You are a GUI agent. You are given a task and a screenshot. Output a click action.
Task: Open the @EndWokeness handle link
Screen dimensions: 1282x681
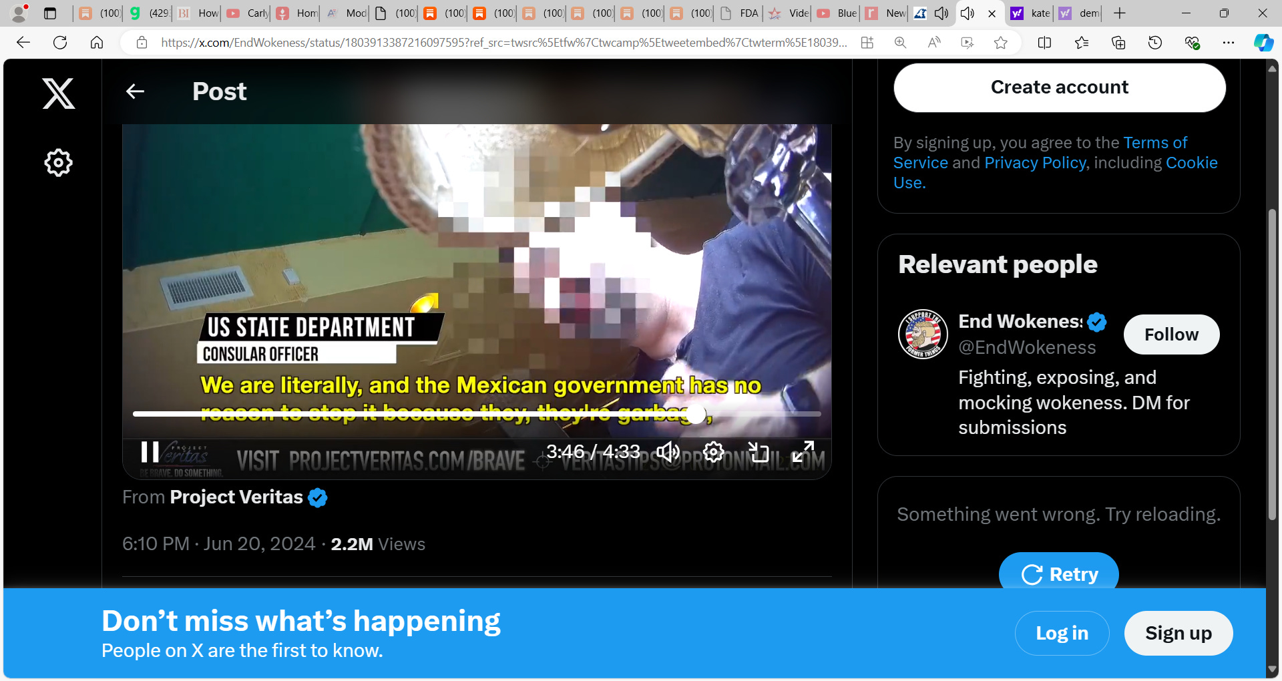click(x=1027, y=348)
